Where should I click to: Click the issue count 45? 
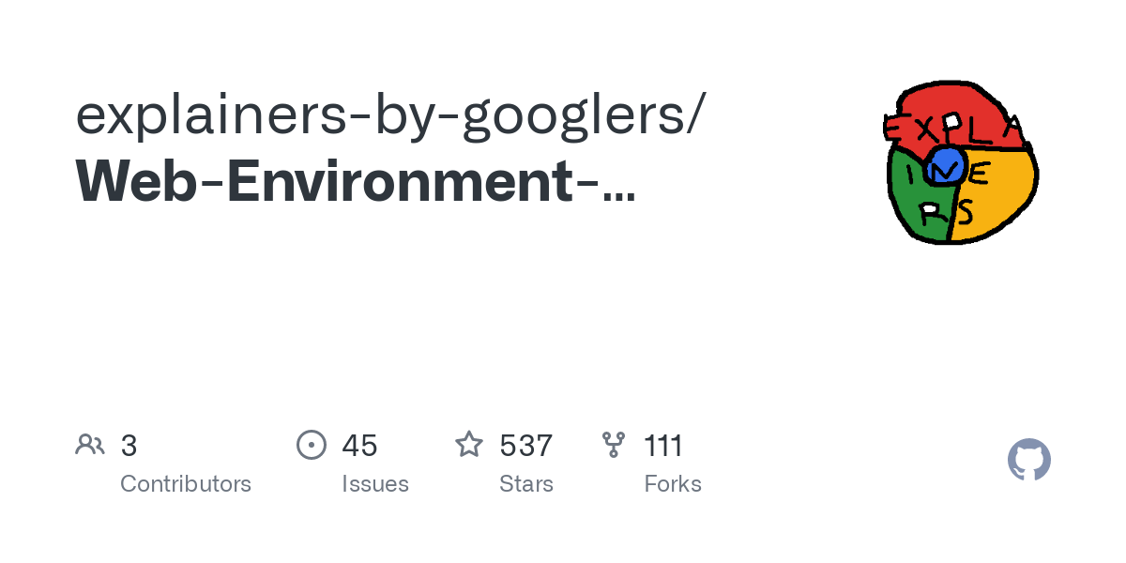pos(359,446)
